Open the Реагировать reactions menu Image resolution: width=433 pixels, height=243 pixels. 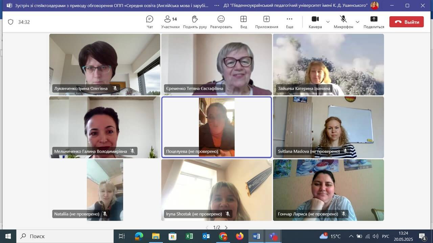[221, 22]
